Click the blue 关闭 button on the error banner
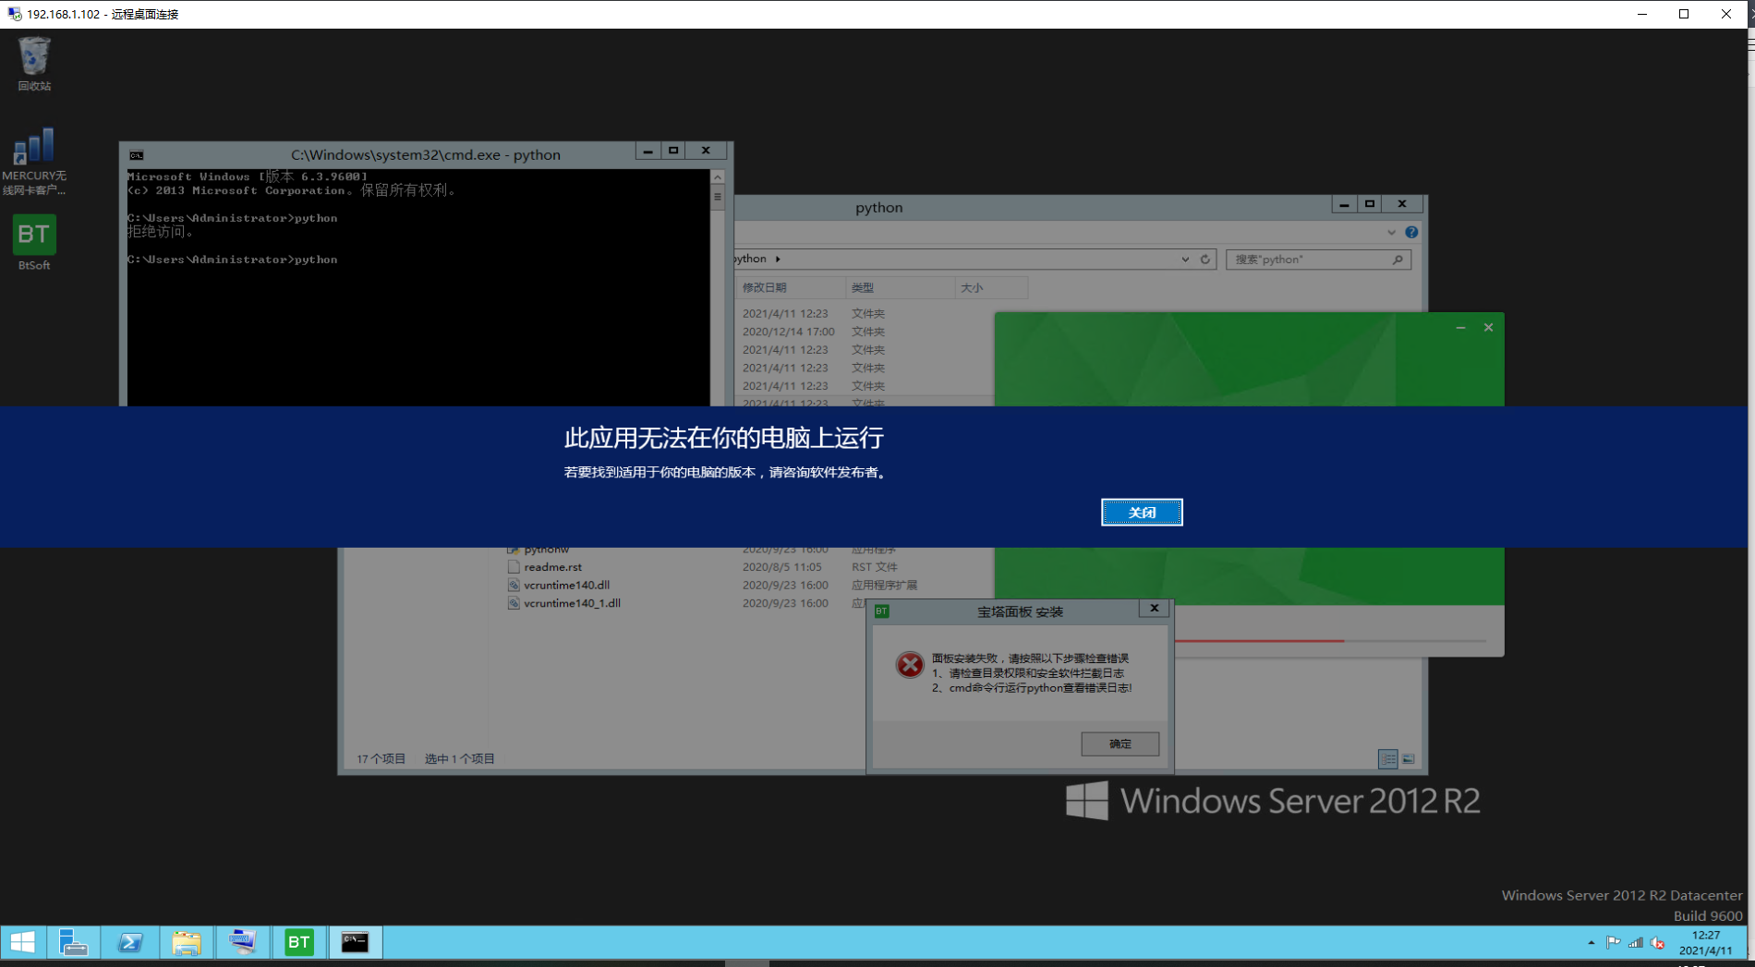Screen dimensions: 1755x967 (x=1142, y=513)
